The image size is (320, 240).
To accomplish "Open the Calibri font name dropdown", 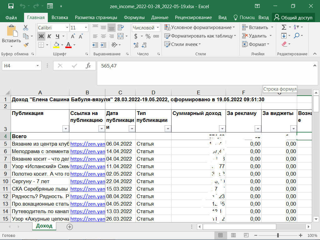I will (67, 28).
